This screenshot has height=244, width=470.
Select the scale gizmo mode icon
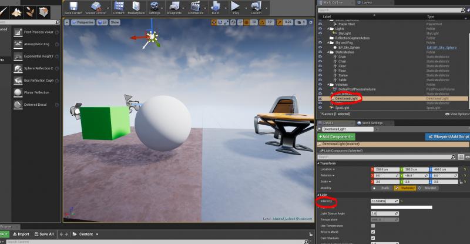[226, 22]
